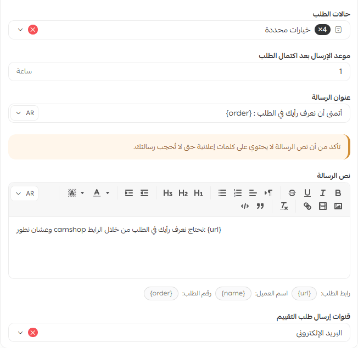Apply H1 heading style
The height and width of the screenshot is (348, 358).
click(198, 193)
